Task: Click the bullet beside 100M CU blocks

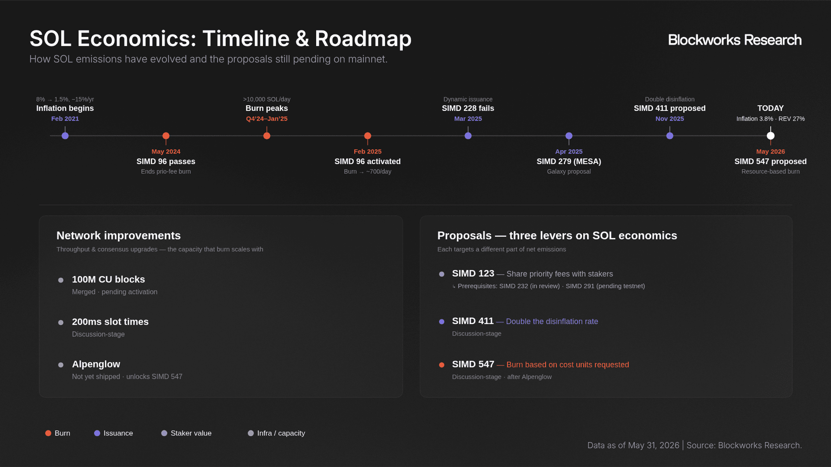Action: point(61,280)
